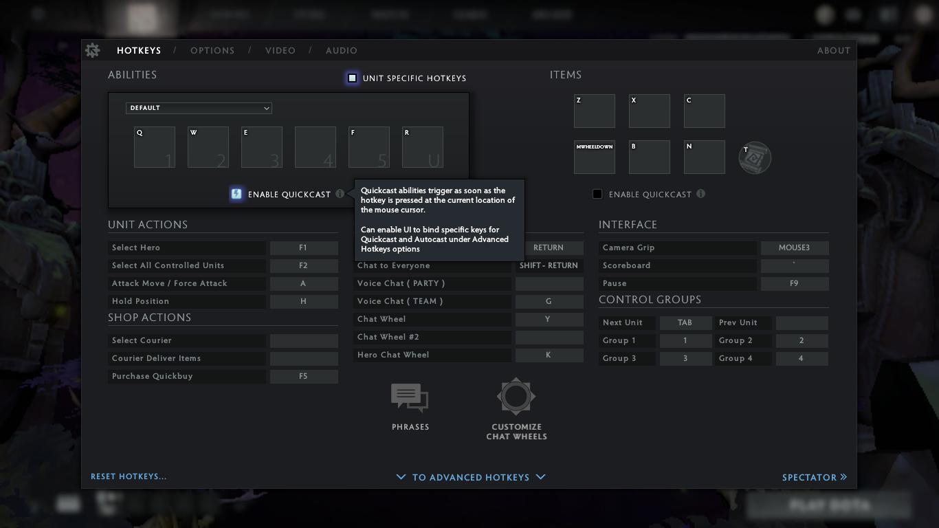
Task: Rebind Hold Position key H
Action: [x=304, y=301]
